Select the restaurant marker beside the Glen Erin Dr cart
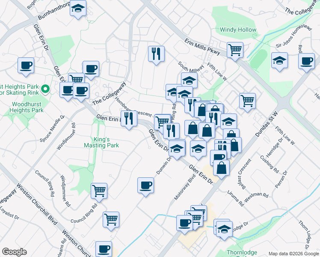 point(172,131)
